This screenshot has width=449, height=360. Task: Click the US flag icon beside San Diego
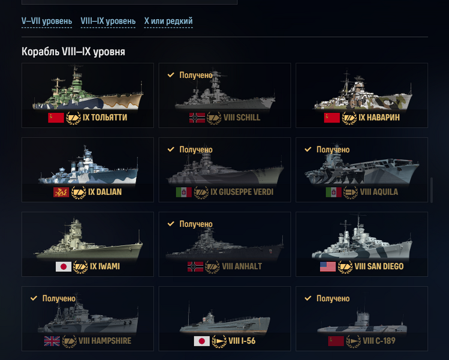[328, 266]
